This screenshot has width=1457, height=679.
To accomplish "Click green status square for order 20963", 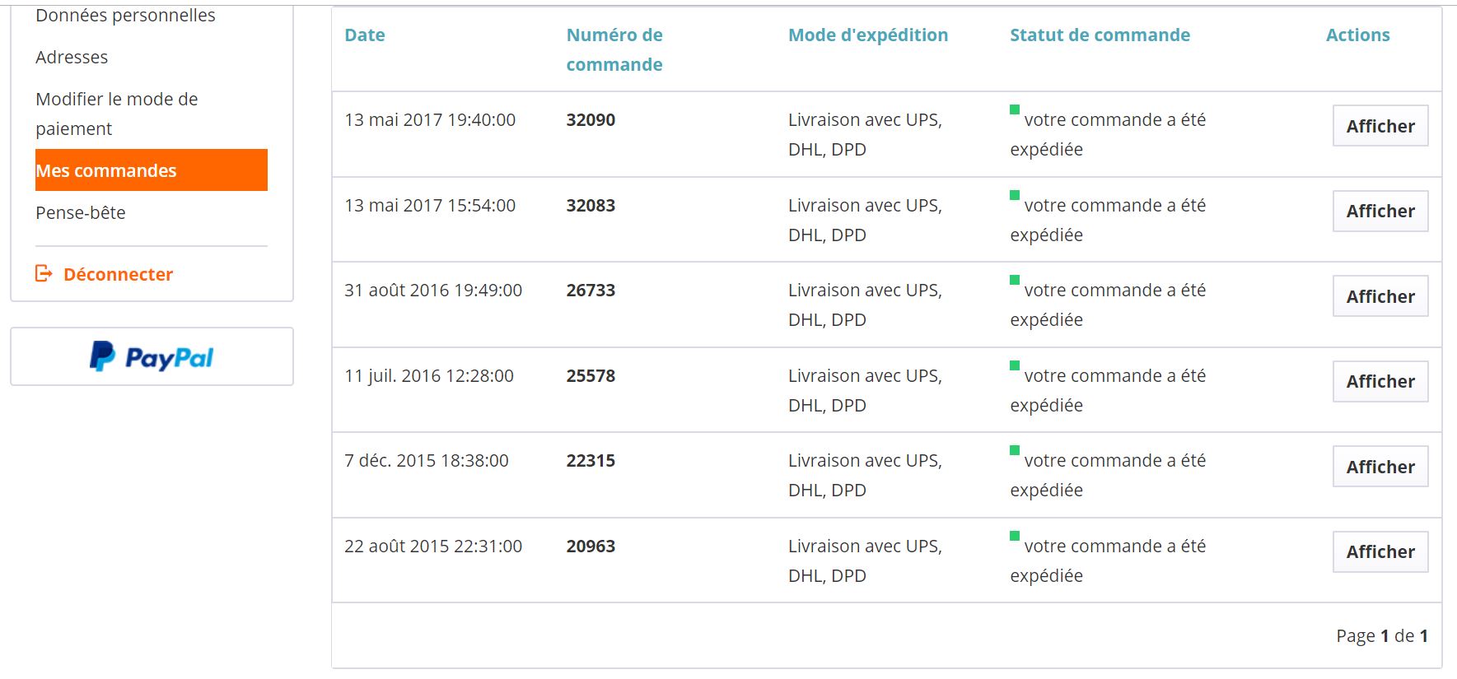I will coord(1015,536).
